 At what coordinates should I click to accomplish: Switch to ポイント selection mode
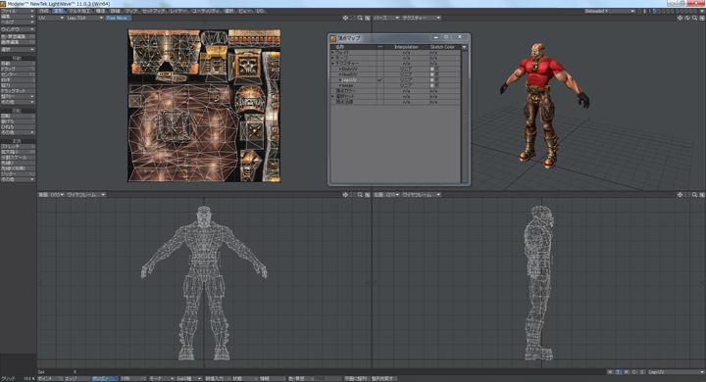click(x=50, y=379)
